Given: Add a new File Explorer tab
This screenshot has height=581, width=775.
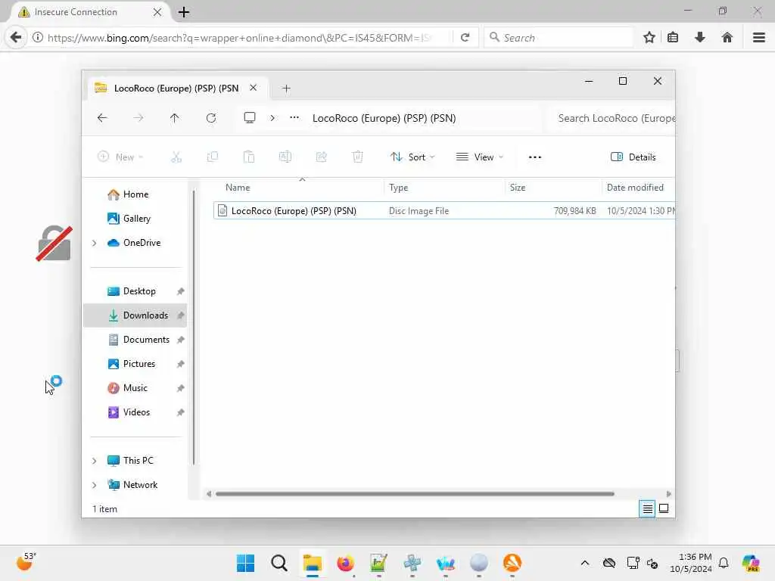Looking at the screenshot, I should 286,89.
